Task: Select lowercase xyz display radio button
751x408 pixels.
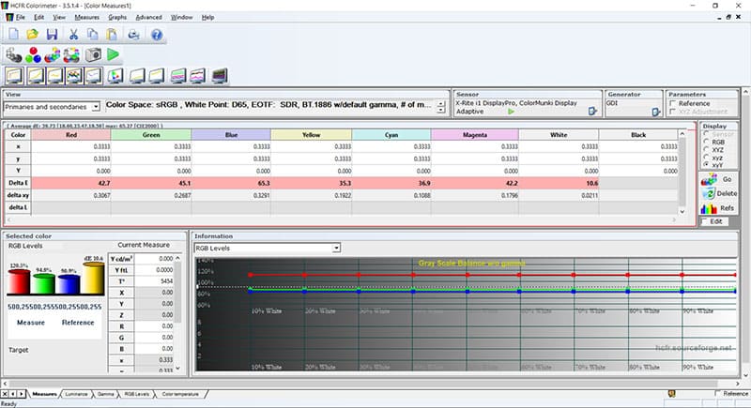Action: pos(706,158)
